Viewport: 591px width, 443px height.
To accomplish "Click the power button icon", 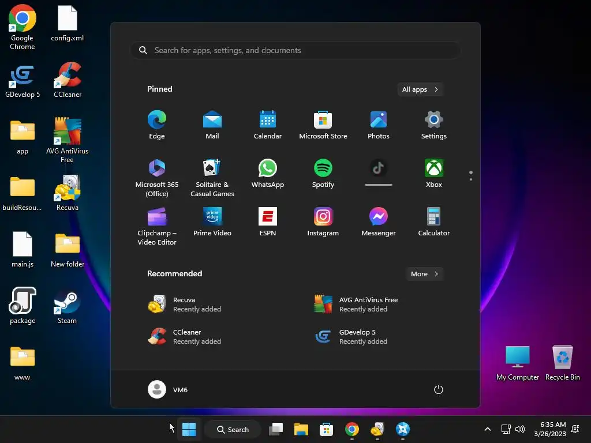I will pos(439,389).
